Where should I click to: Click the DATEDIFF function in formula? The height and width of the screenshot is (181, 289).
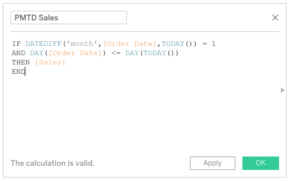click(43, 44)
